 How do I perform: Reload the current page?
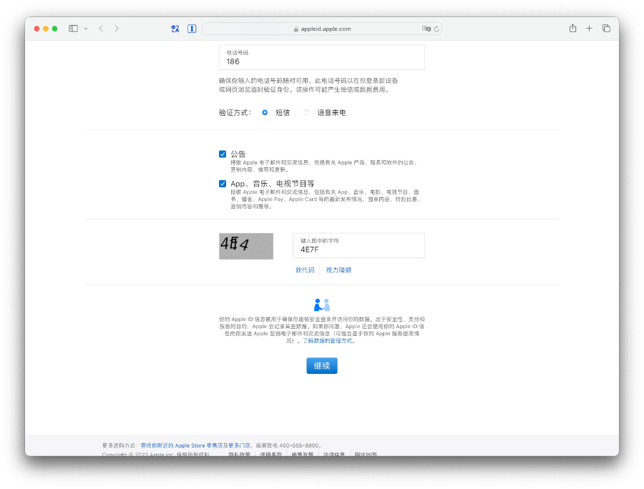point(436,29)
